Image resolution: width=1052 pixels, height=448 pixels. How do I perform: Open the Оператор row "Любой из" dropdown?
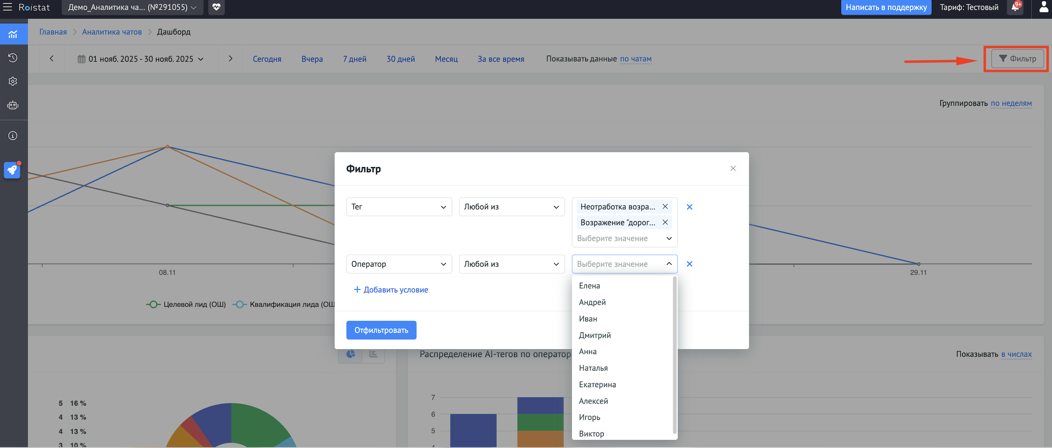tap(511, 264)
